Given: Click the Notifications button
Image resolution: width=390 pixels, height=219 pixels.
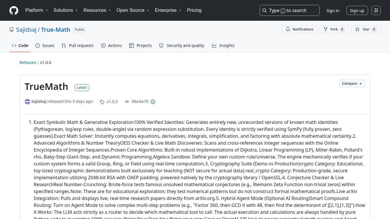Looking at the screenshot, I should pos(299,29).
